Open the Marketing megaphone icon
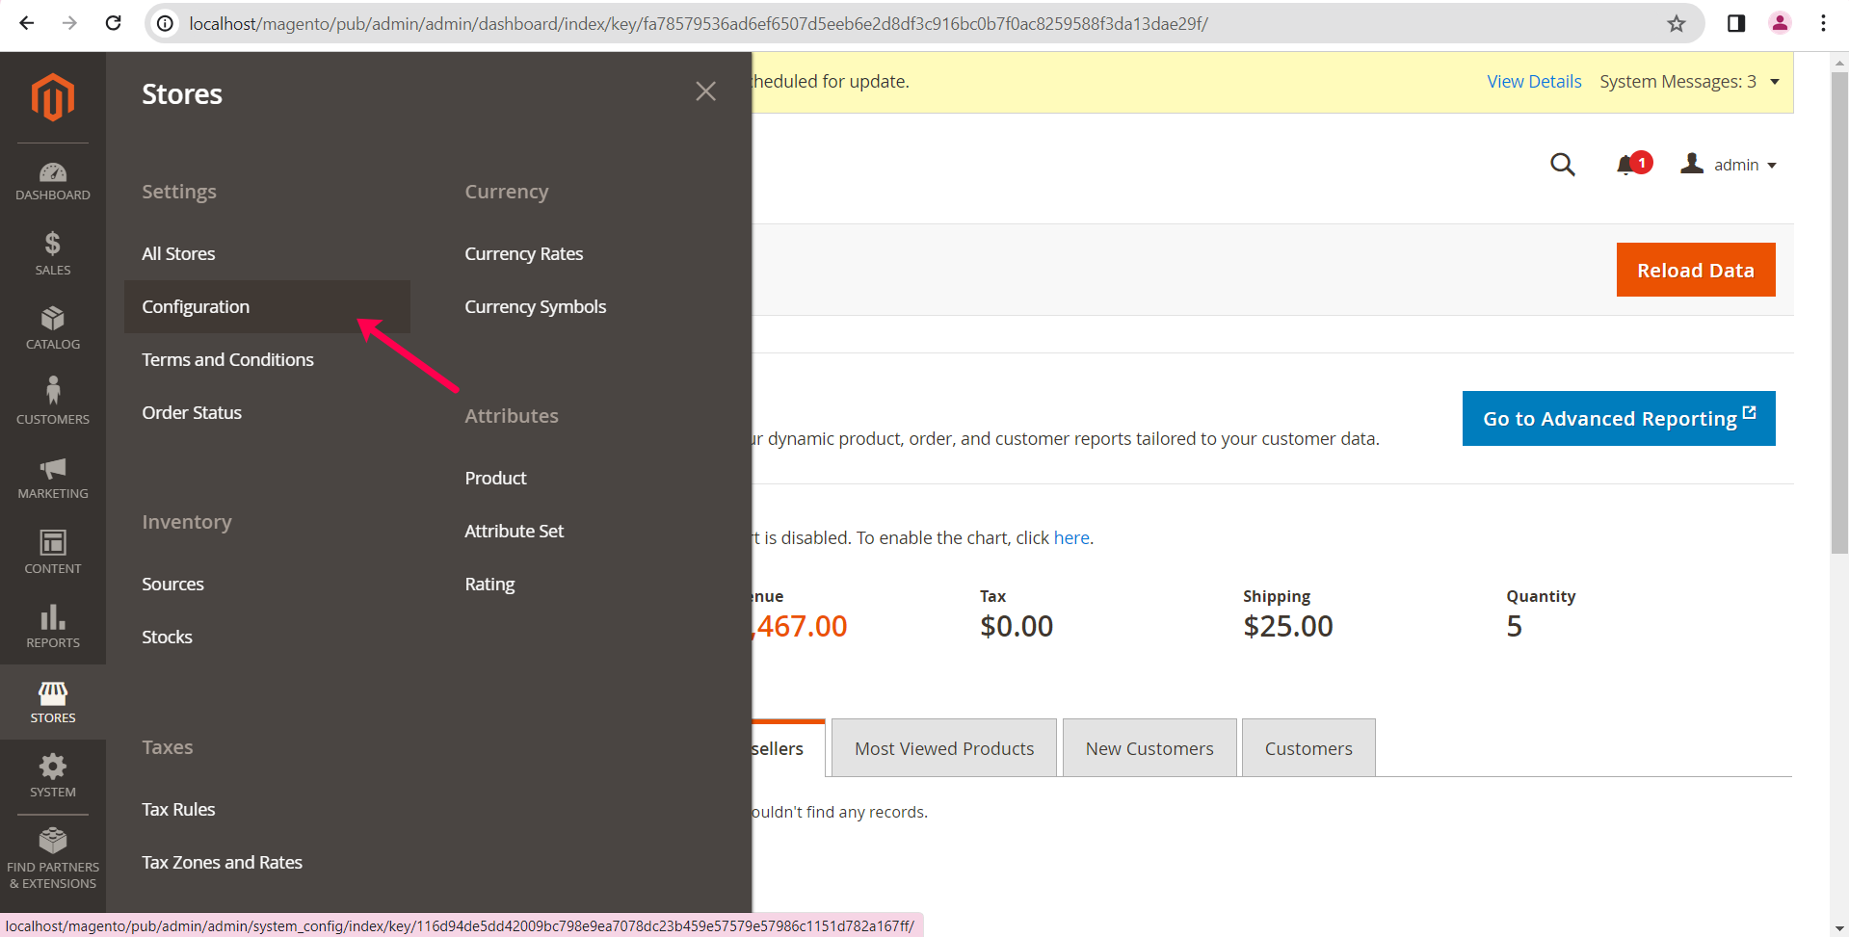 click(x=53, y=477)
